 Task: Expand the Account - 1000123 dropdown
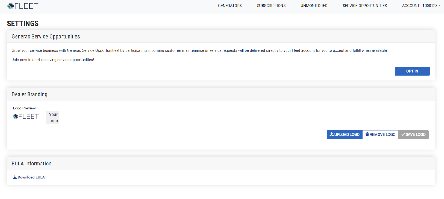(421, 6)
